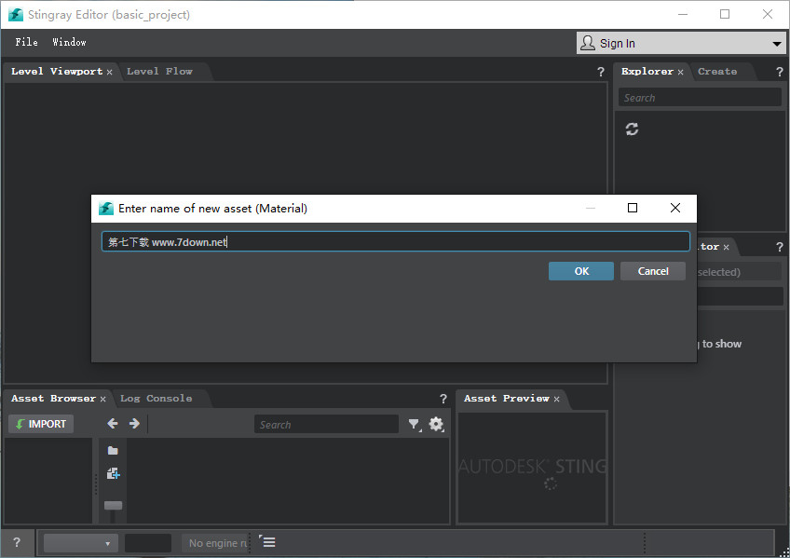This screenshot has height=558, width=790.
Task: Select the Explorer tab
Action: tap(647, 72)
